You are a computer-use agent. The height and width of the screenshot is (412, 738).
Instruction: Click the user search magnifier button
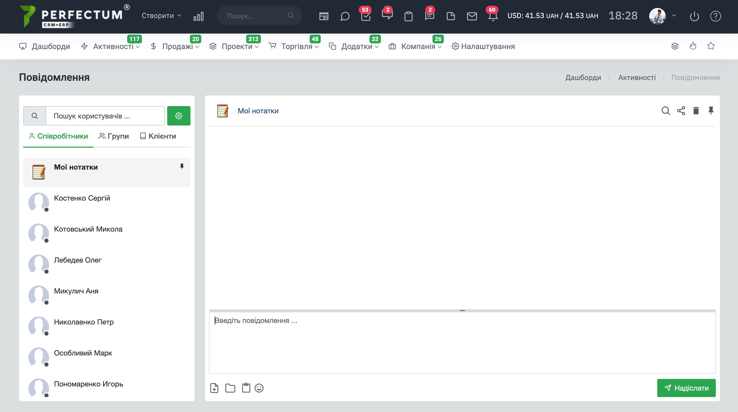[35, 116]
